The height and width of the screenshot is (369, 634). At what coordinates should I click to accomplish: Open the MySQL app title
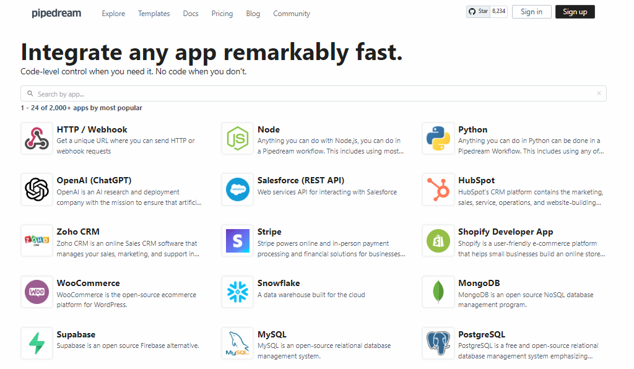click(272, 334)
